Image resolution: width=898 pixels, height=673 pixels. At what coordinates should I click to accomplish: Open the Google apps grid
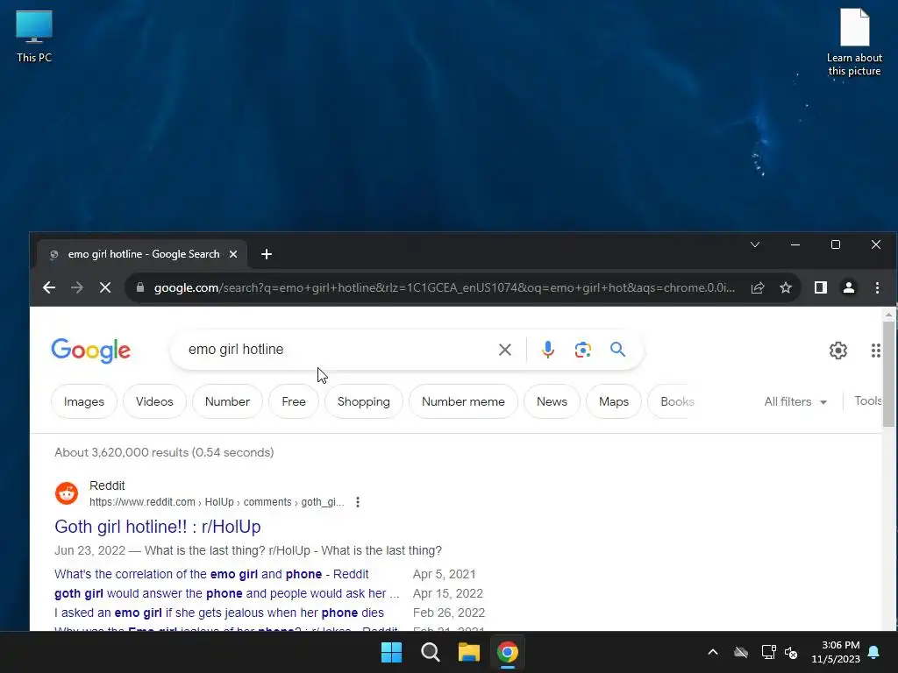(x=876, y=351)
